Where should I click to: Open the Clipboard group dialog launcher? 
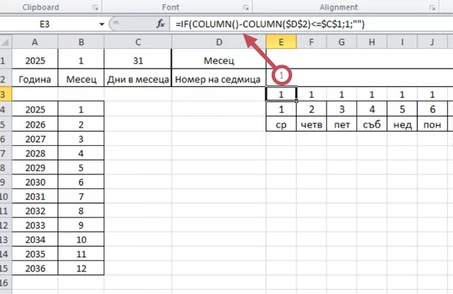pos(95,8)
